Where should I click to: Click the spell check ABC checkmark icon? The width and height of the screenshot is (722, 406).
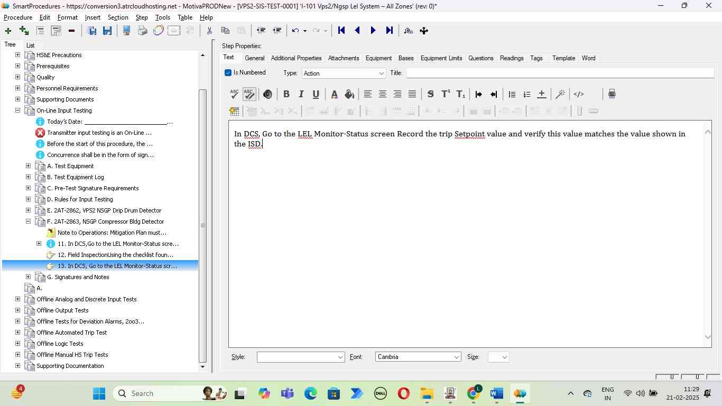pos(234,94)
